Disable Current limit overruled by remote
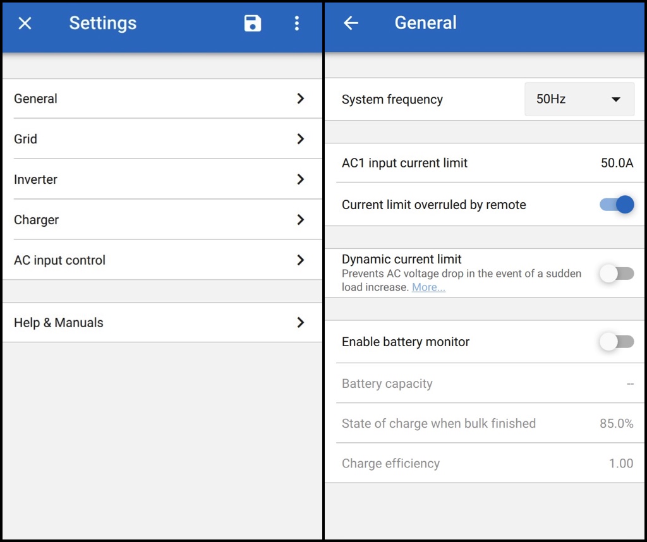 click(617, 205)
